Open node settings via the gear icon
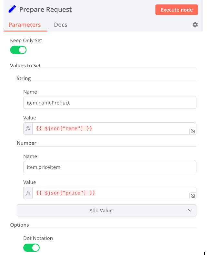This screenshot has width=212, height=255. [195, 25]
